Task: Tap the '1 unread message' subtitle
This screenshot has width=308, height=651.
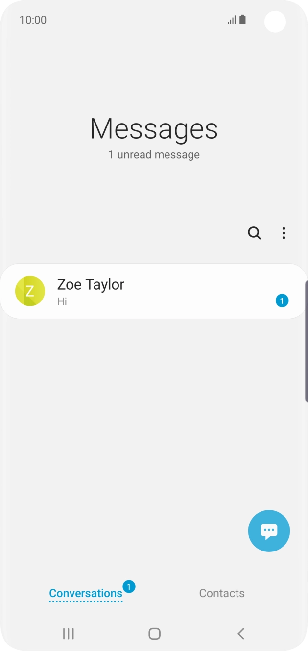Action: click(x=154, y=154)
